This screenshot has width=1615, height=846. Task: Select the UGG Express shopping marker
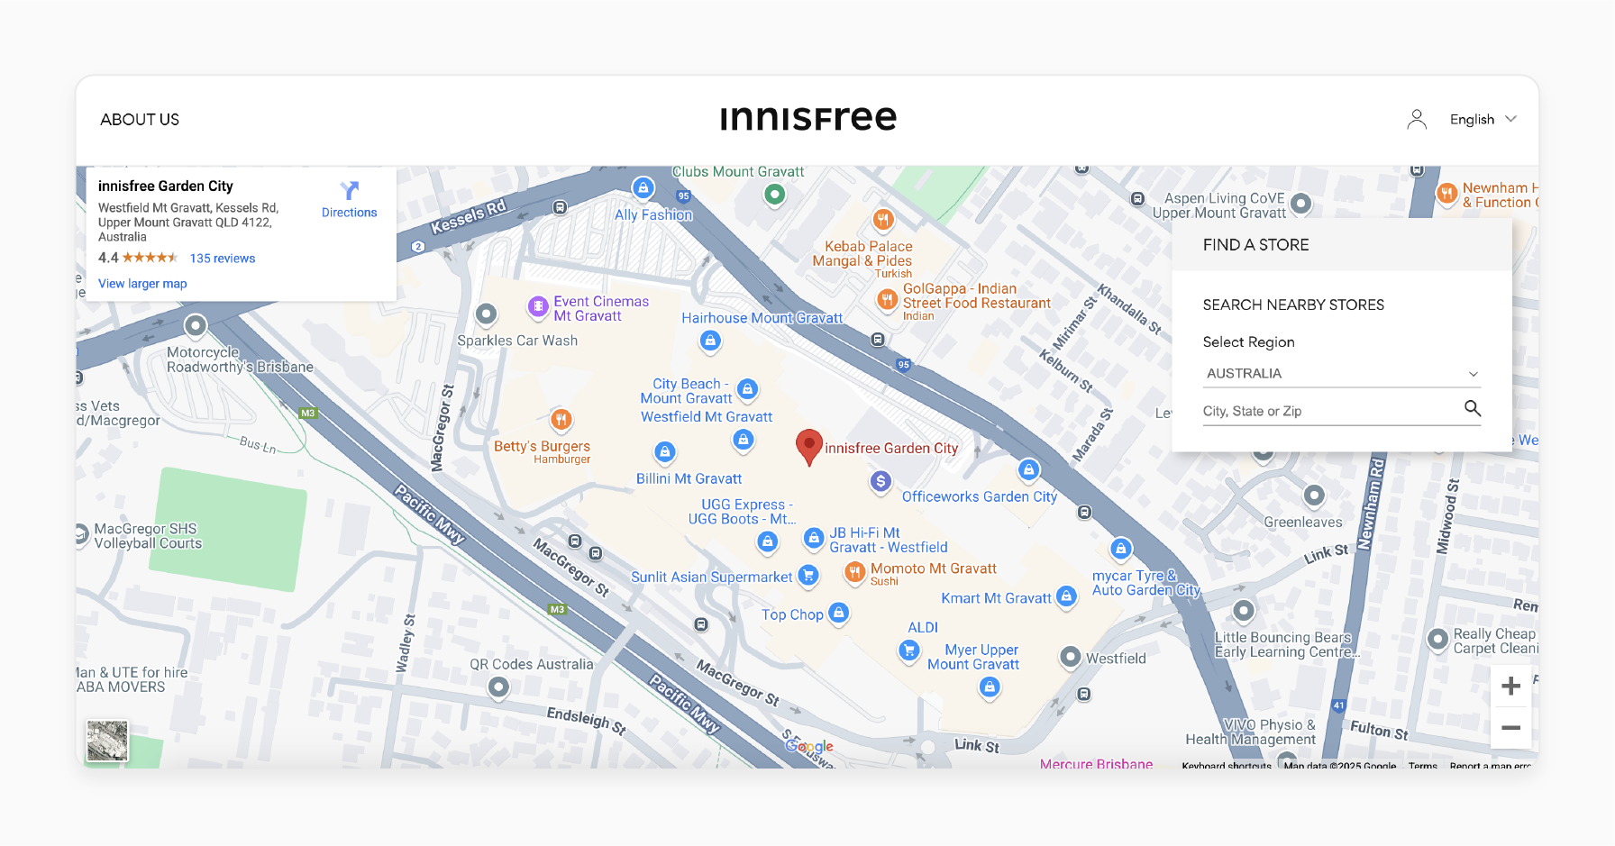pos(767,541)
